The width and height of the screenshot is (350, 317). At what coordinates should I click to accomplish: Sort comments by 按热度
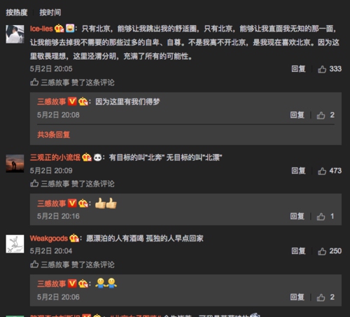(17, 13)
